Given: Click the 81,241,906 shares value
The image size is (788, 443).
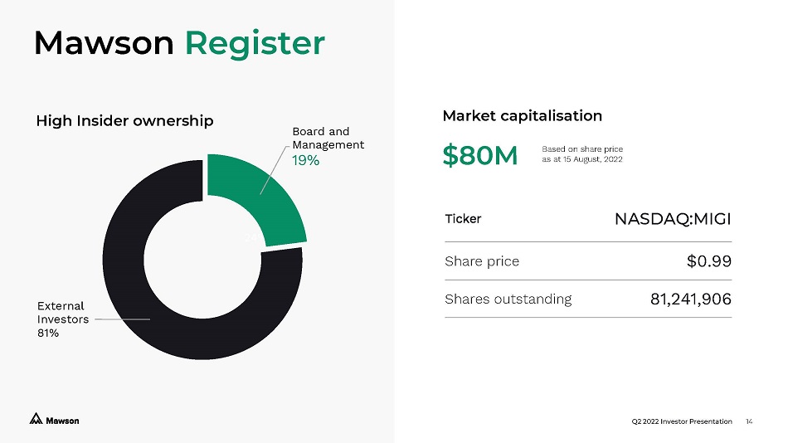Looking at the screenshot, I should (691, 299).
